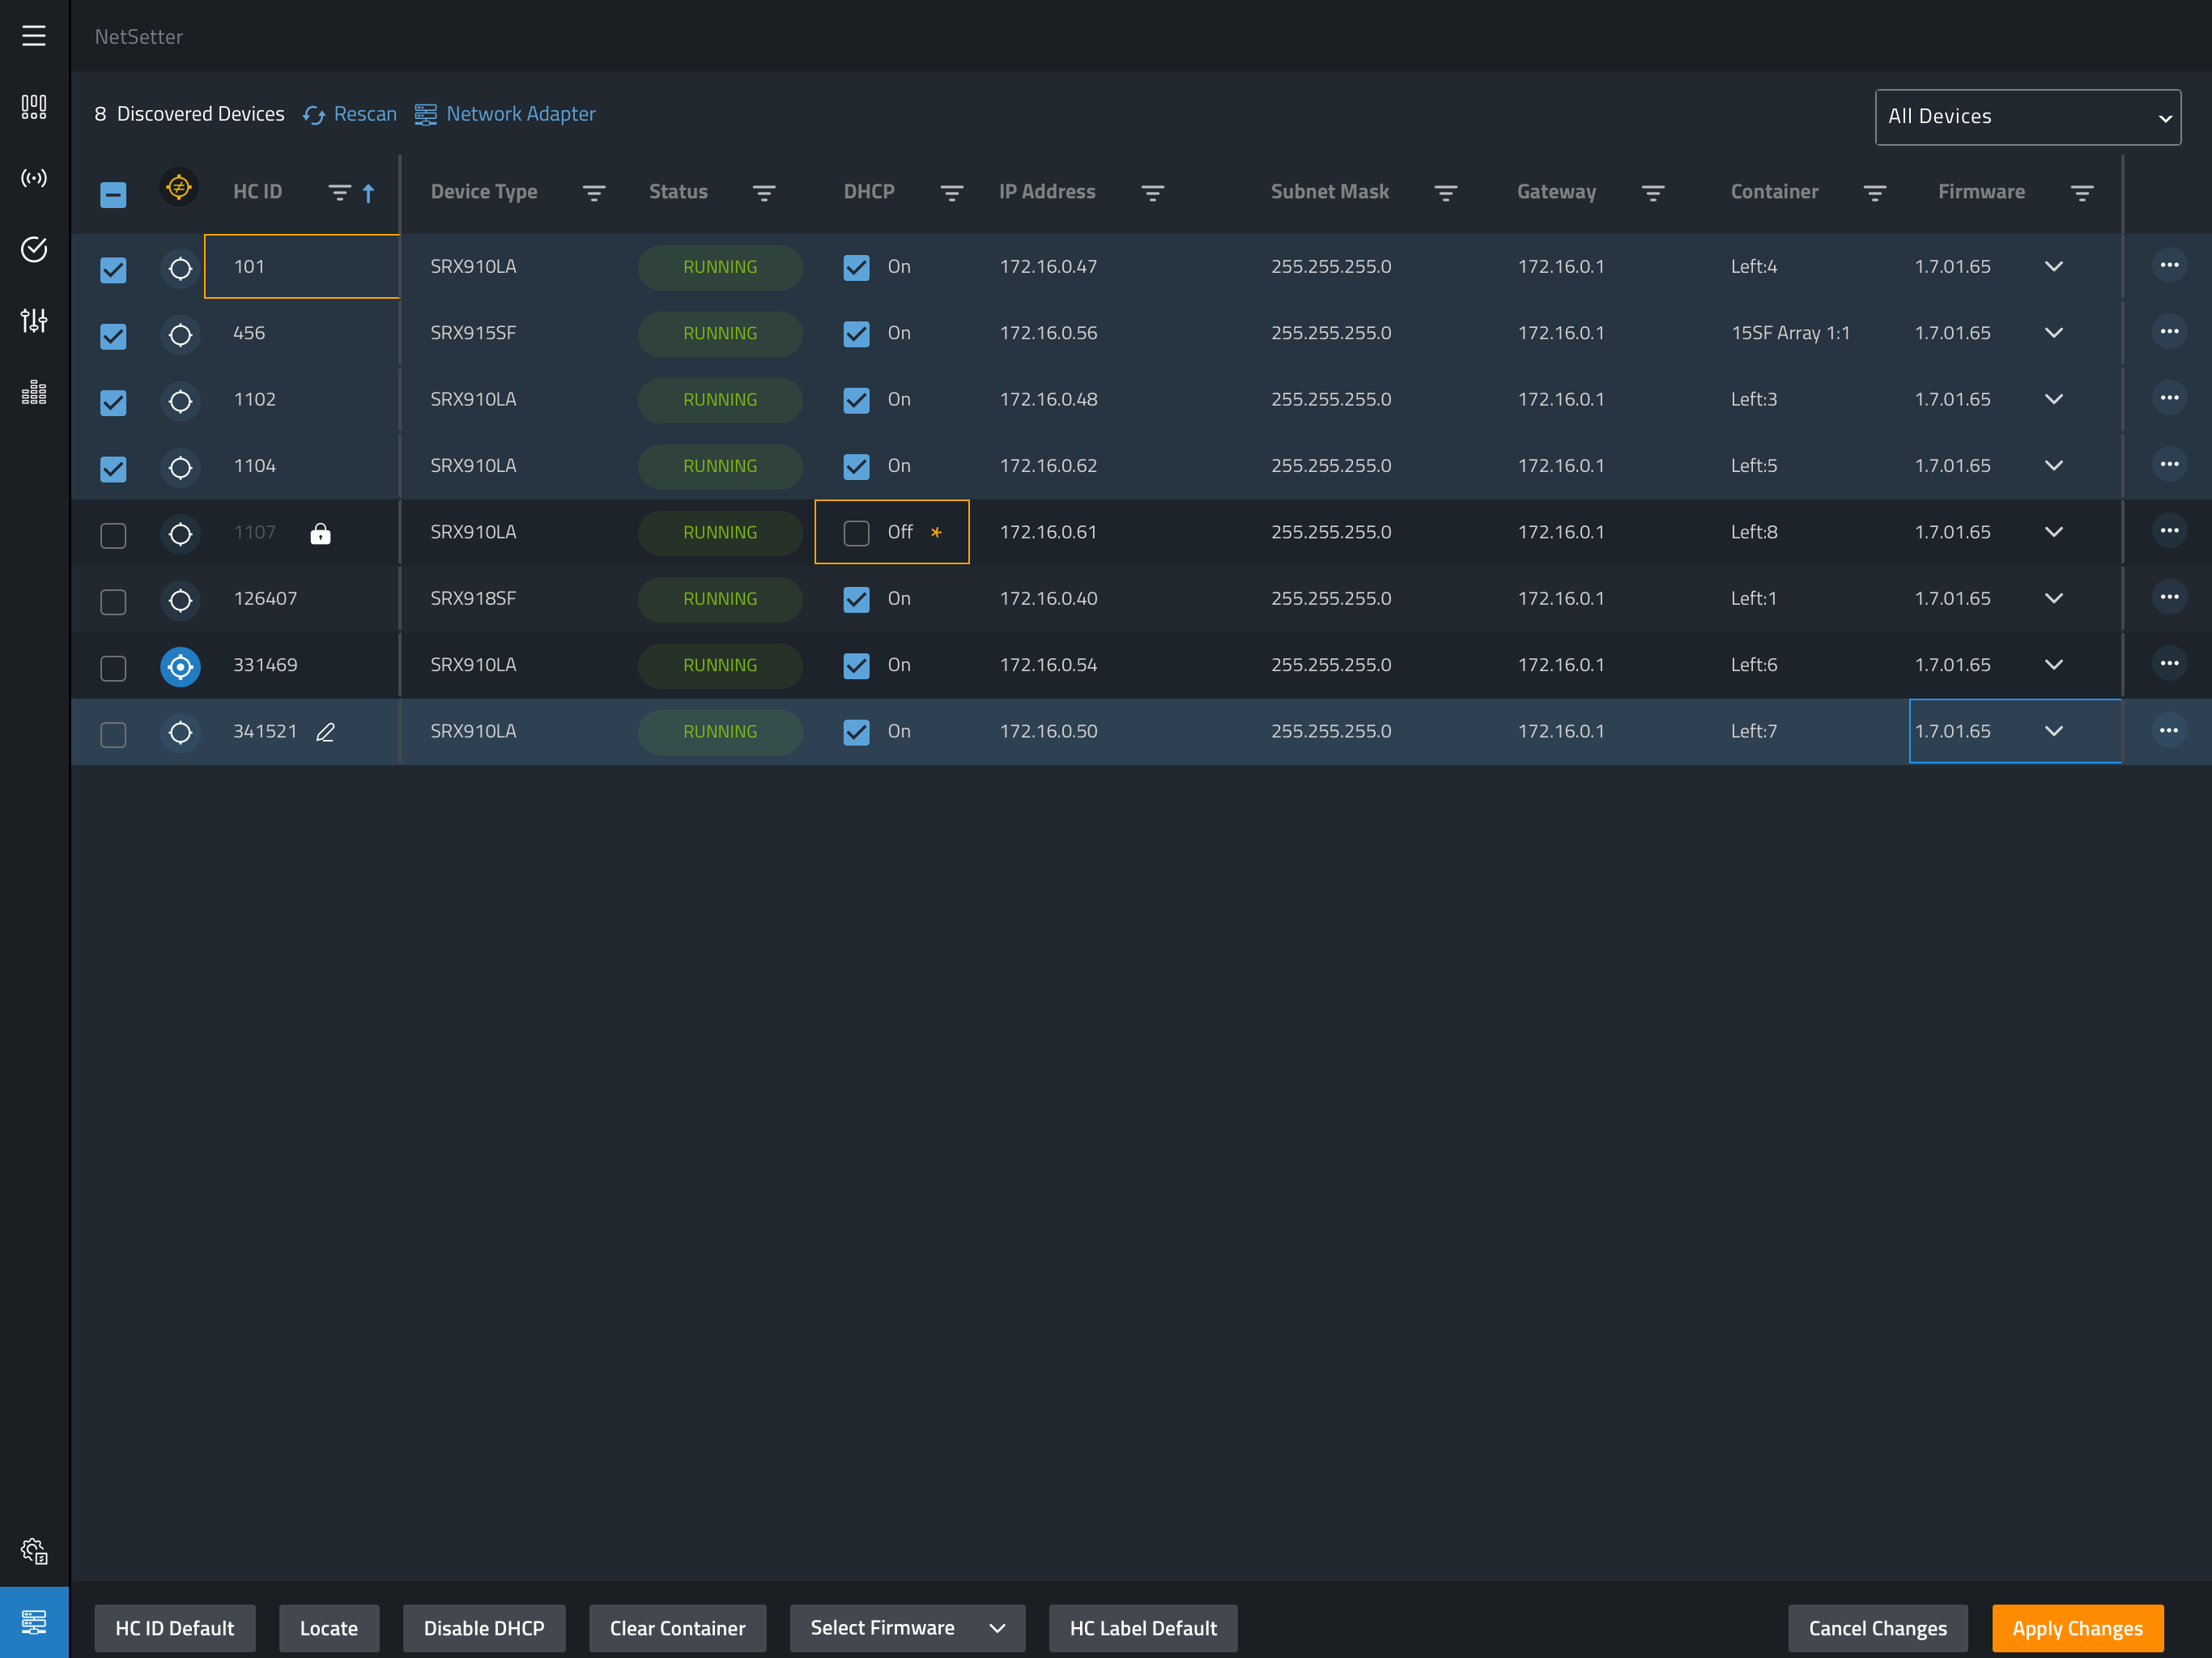Toggle the select-all header checkbox

pos(113,194)
